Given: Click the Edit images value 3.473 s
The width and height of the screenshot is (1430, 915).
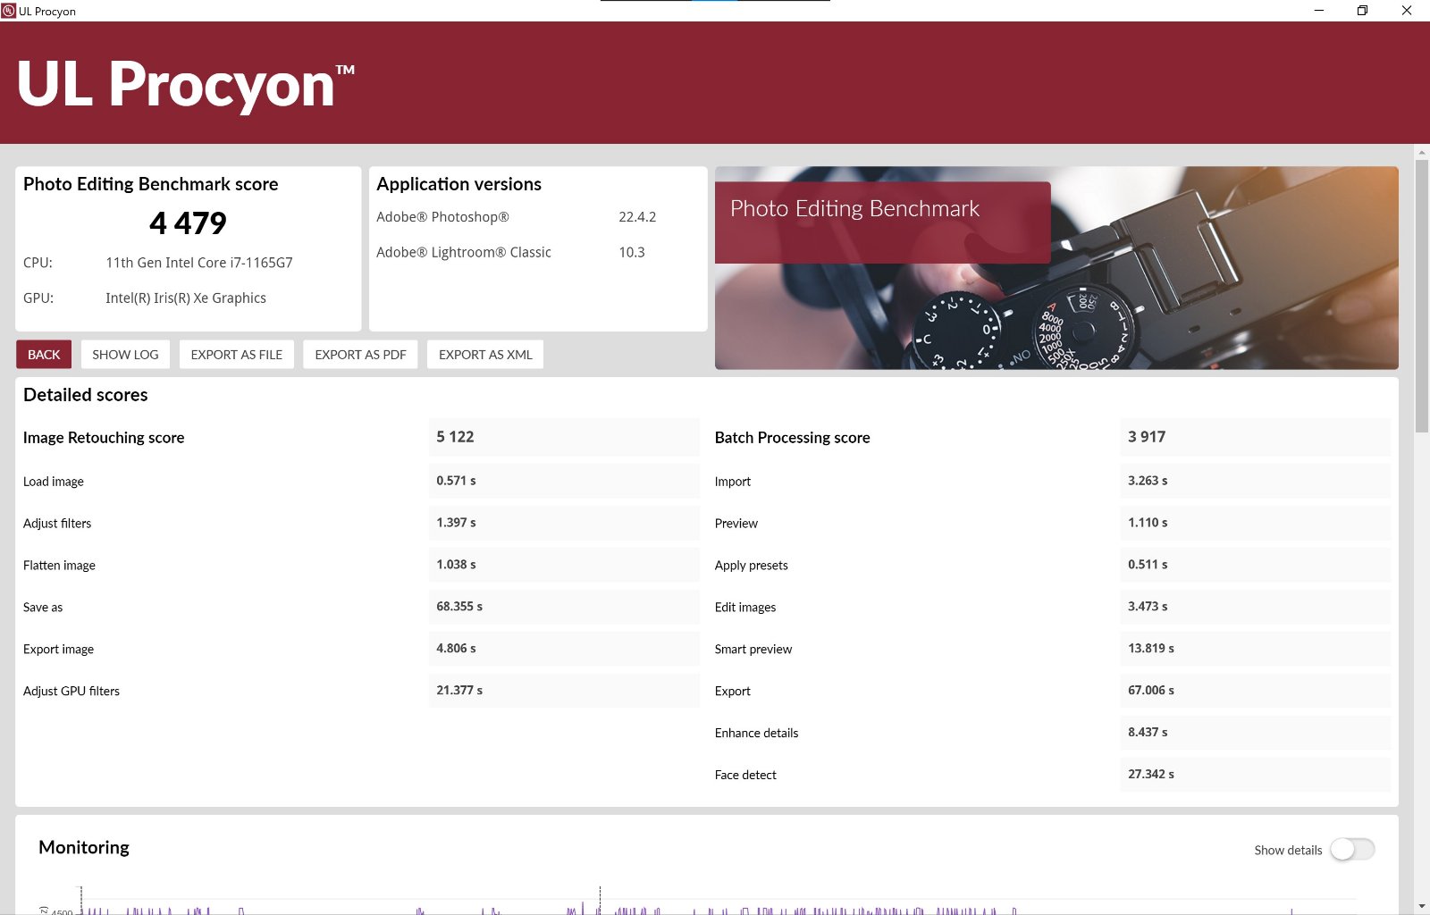Looking at the screenshot, I should (1148, 607).
